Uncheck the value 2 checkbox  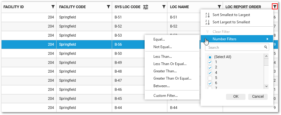pos(210,68)
